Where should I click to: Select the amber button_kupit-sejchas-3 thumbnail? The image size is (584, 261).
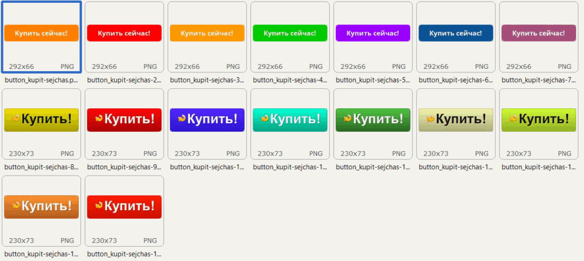[207, 33]
